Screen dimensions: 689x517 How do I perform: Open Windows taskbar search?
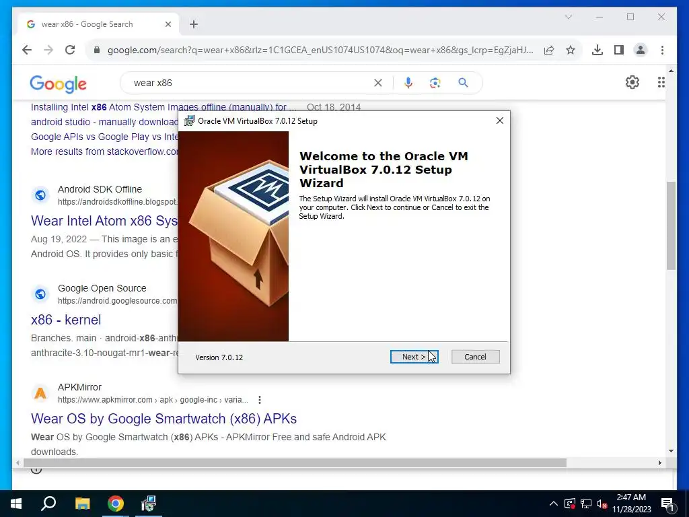click(x=48, y=504)
